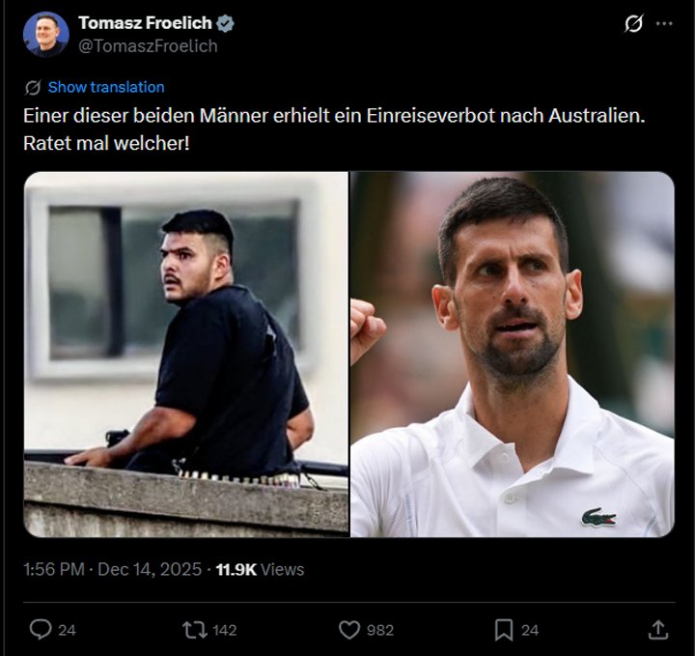Like the post with heart icon
Image resolution: width=695 pixels, height=656 pixels.
(x=349, y=630)
